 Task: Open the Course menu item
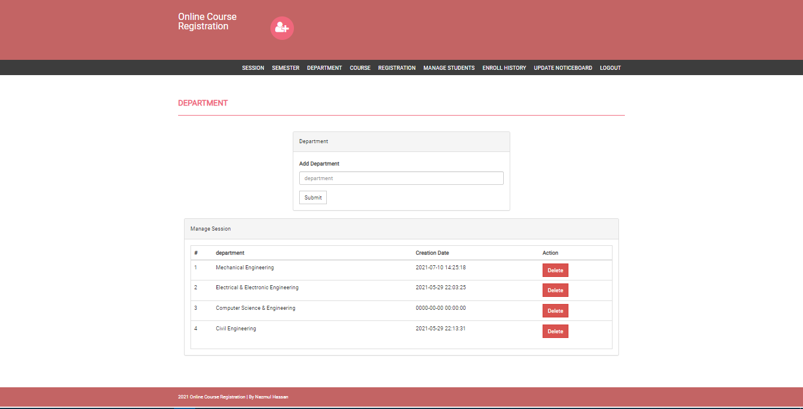pyautogui.click(x=360, y=68)
